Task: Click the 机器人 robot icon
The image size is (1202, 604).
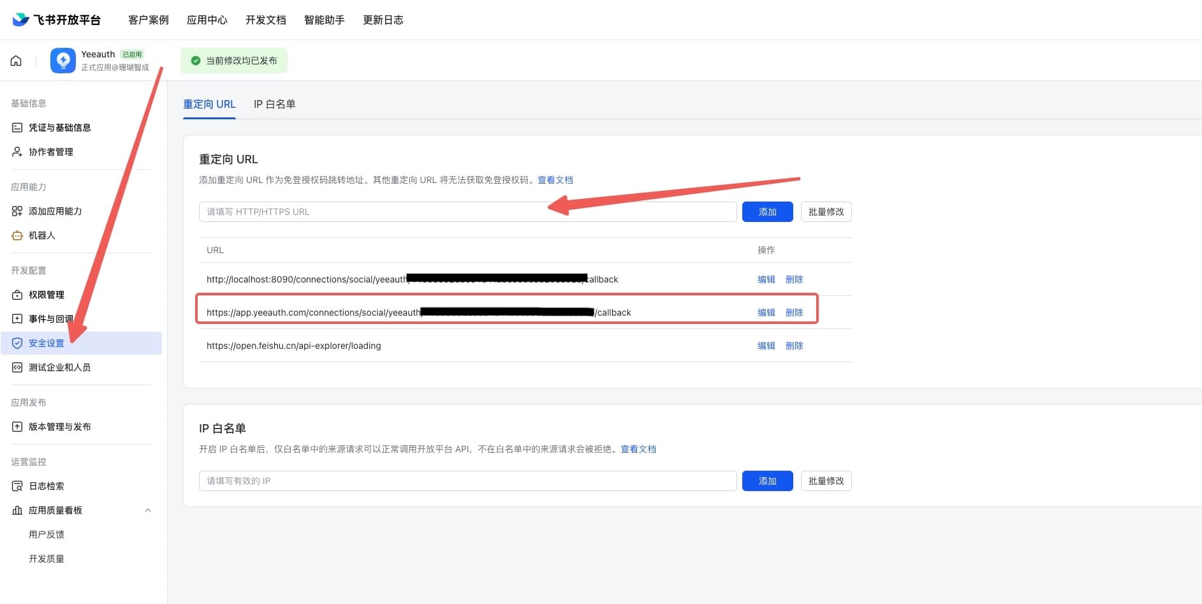Action: tap(17, 235)
